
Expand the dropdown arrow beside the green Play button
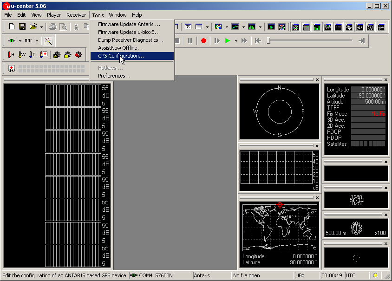pos(236,41)
